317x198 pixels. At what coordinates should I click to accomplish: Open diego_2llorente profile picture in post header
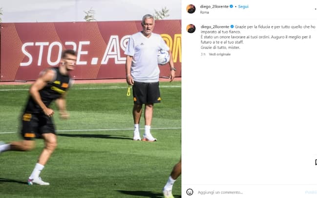pos(191,9)
